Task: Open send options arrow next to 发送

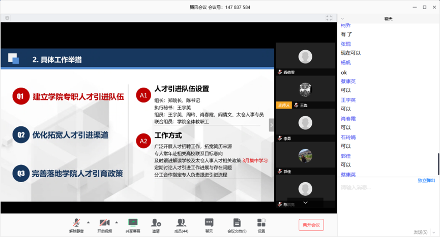Action: (433, 232)
